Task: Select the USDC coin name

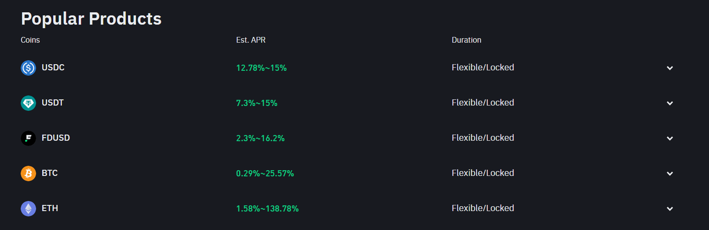Action: point(53,67)
